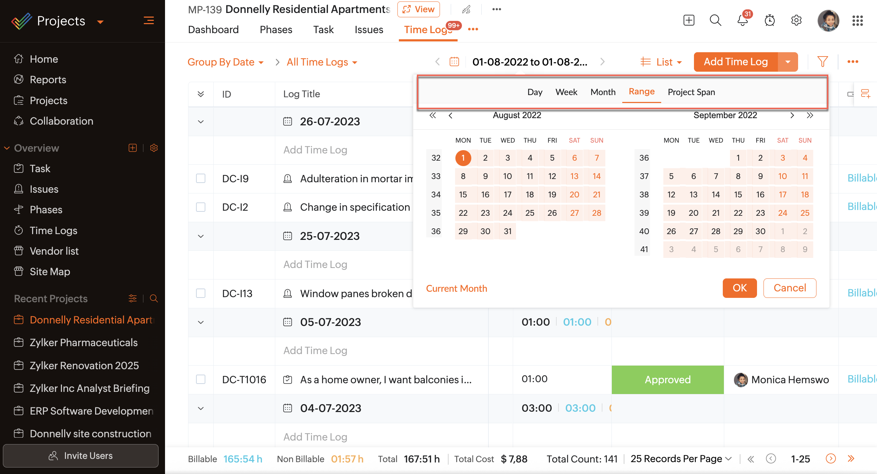This screenshot has width=877, height=474.
Task: Tick the DC-T1016 row checkbox
Action: pos(201,379)
